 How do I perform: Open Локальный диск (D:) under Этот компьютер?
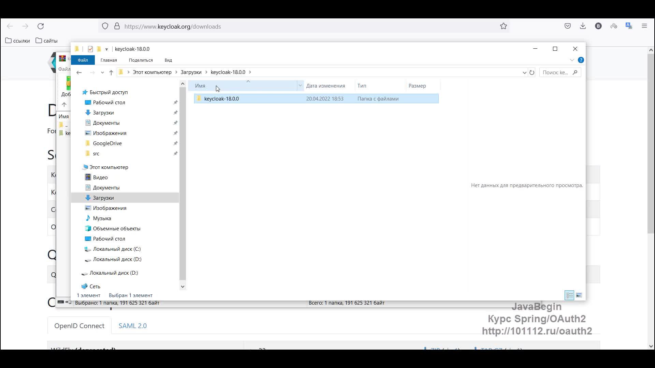point(117,259)
